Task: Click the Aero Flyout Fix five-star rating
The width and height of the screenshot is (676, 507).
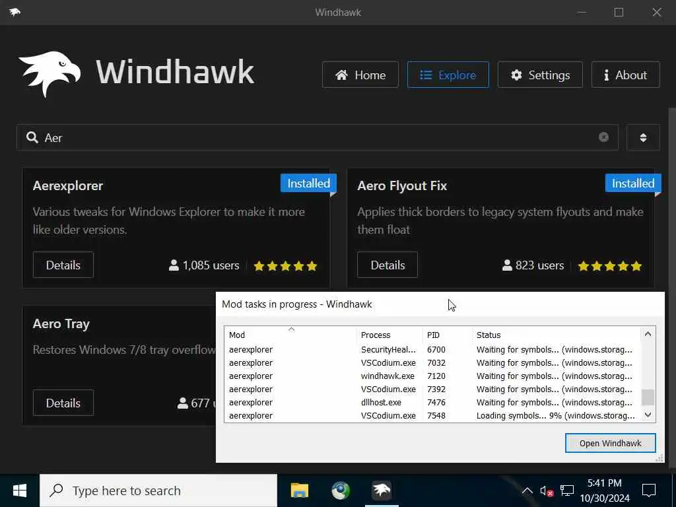Action: (x=609, y=266)
